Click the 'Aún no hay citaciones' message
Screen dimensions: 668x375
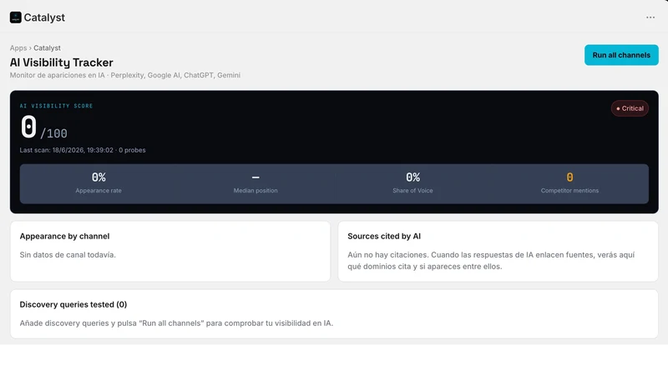pyautogui.click(x=491, y=261)
